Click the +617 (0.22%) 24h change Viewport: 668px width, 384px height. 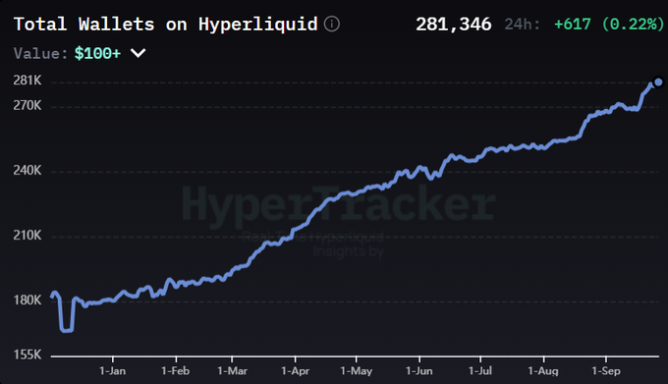click(609, 25)
